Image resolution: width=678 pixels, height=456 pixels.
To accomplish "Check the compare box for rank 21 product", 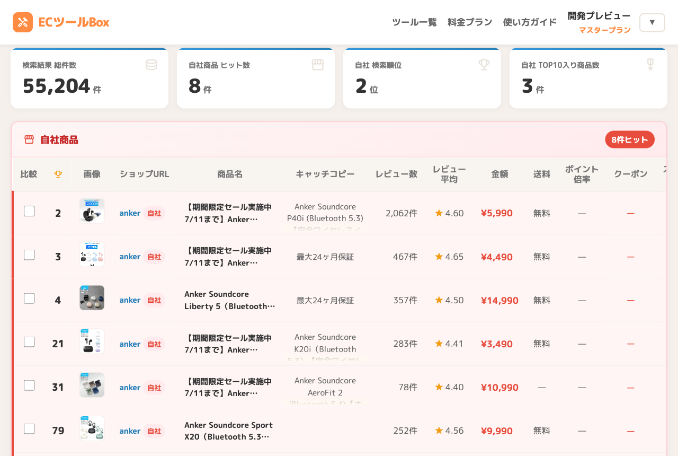I will [x=29, y=341].
